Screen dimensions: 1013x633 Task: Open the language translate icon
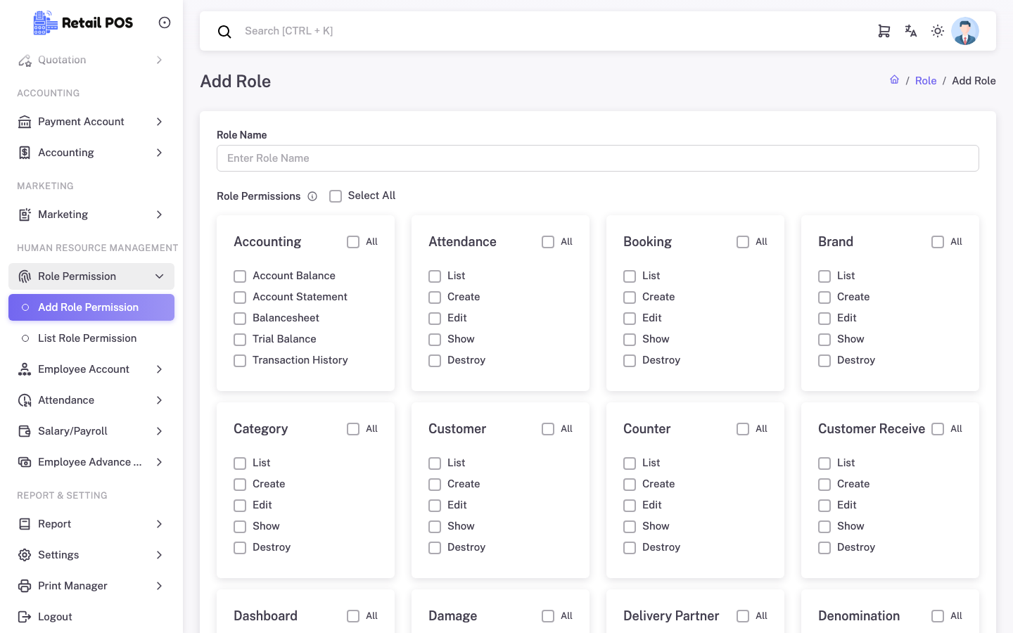coord(911,31)
